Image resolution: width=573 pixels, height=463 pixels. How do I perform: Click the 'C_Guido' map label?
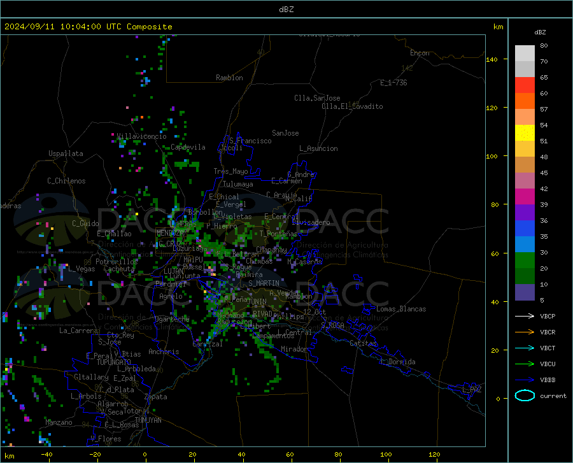point(85,224)
